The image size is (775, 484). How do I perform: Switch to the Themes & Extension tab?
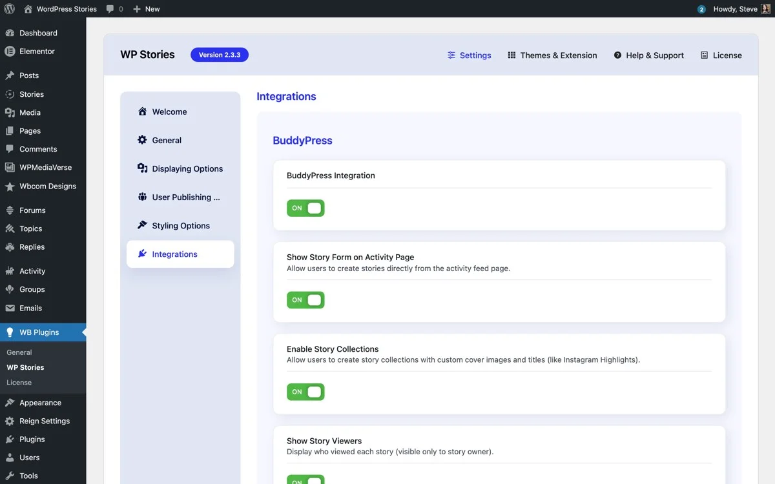coord(552,55)
